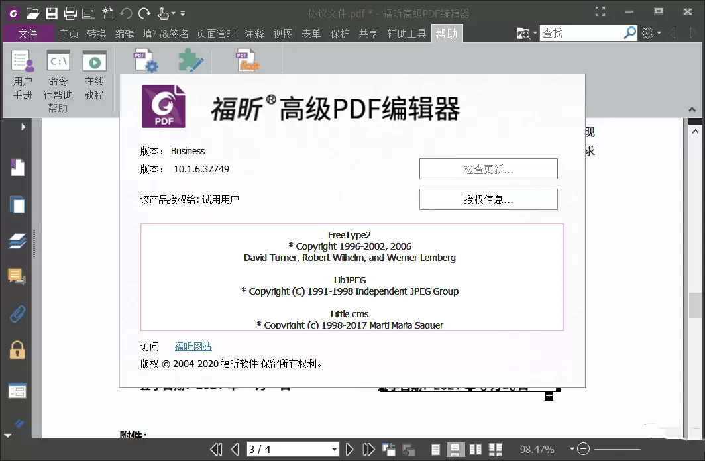Click zoom out minus button
This screenshot has height=461, width=705.
pos(583,449)
